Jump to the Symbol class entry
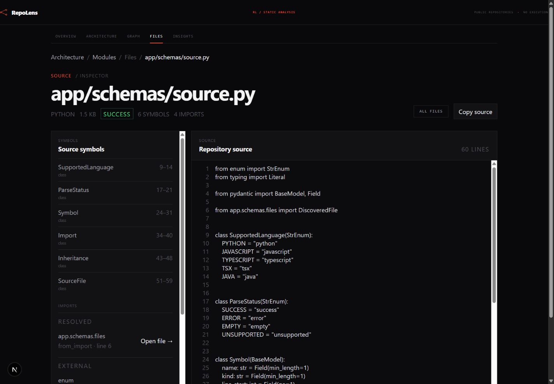 115,215
